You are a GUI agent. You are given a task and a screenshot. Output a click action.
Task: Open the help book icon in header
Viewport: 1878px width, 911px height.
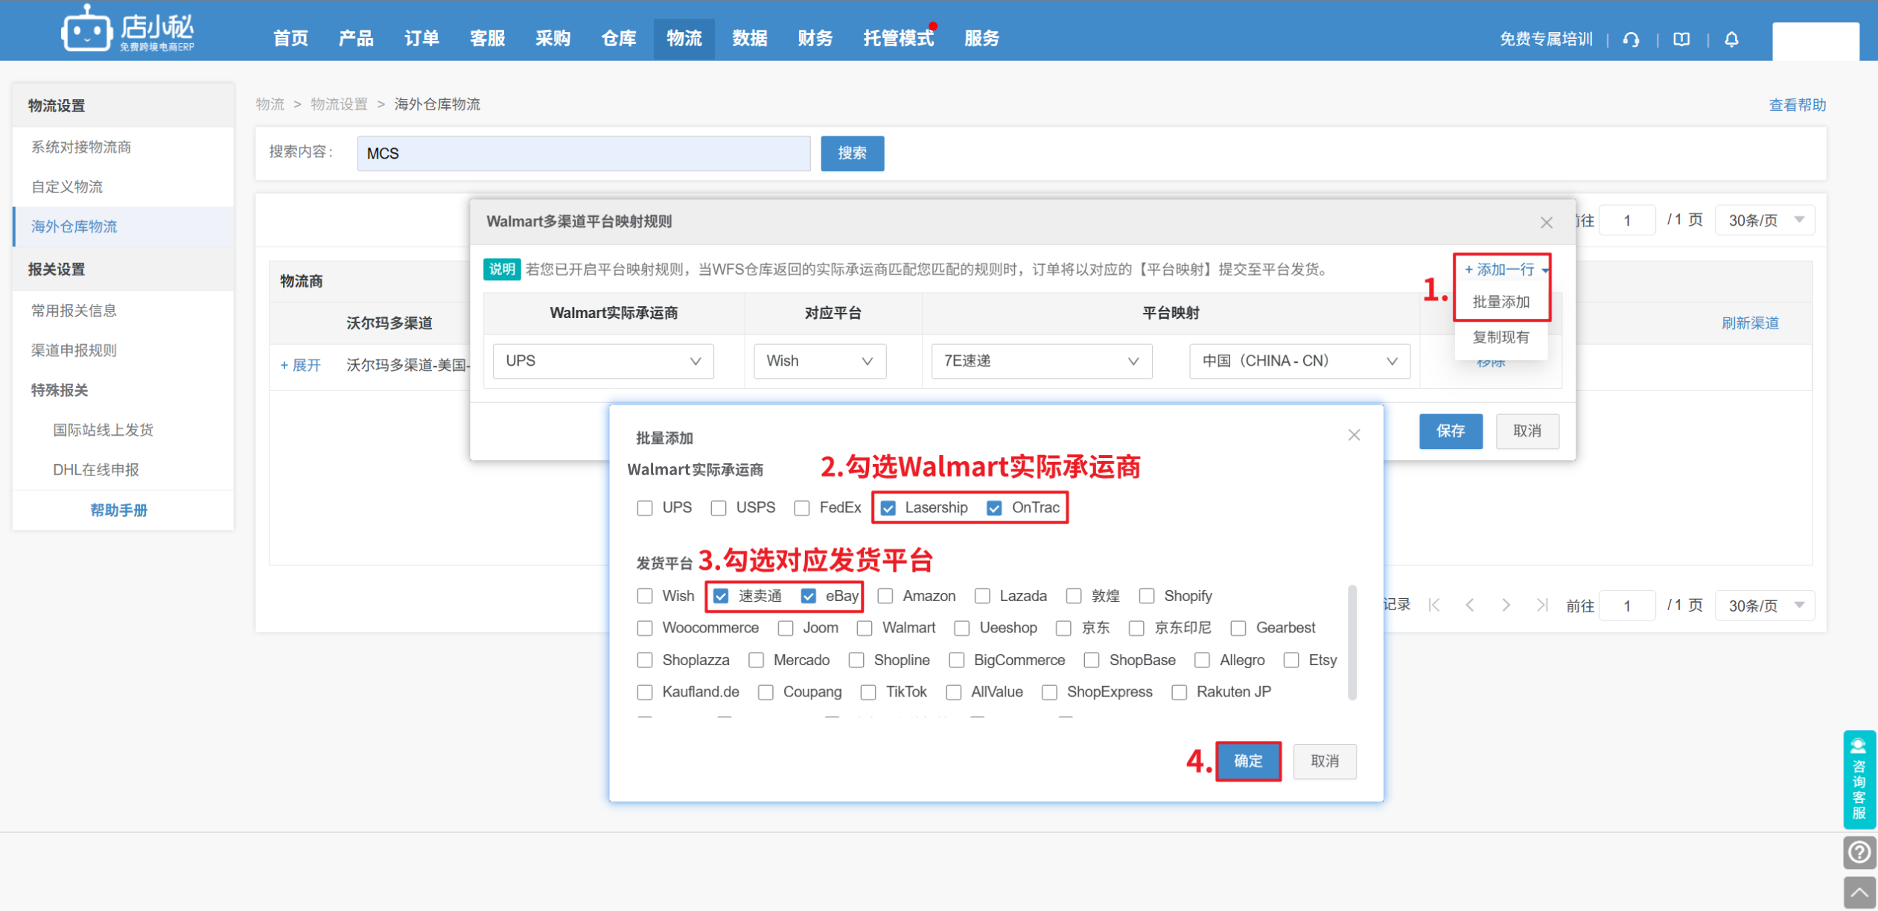[x=1681, y=39]
